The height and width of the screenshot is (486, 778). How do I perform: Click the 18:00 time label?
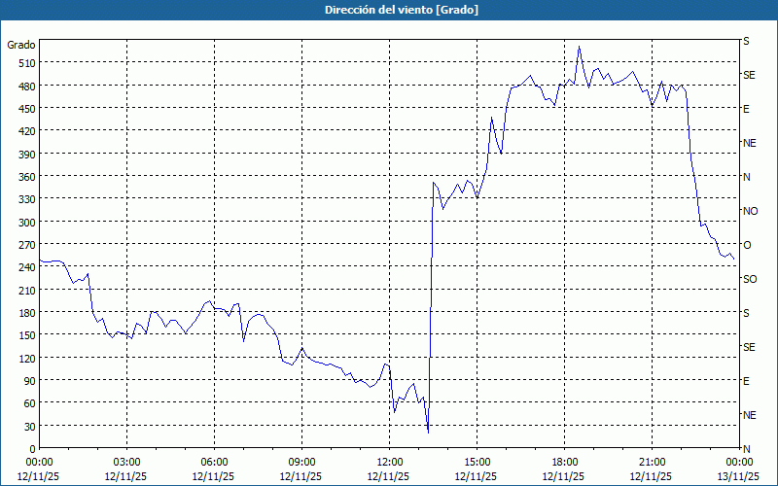pyautogui.click(x=565, y=463)
